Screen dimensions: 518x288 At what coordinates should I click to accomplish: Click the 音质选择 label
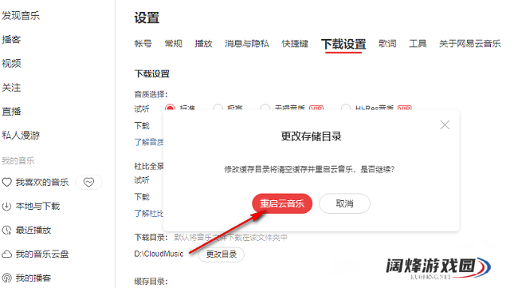point(151,94)
